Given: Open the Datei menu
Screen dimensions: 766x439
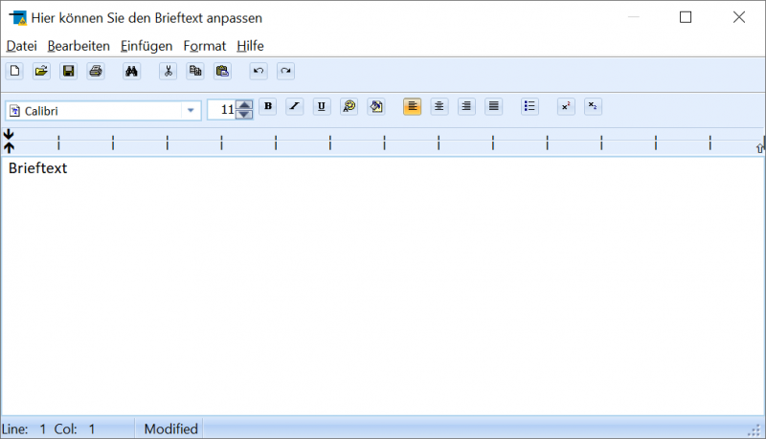Looking at the screenshot, I should [21, 46].
